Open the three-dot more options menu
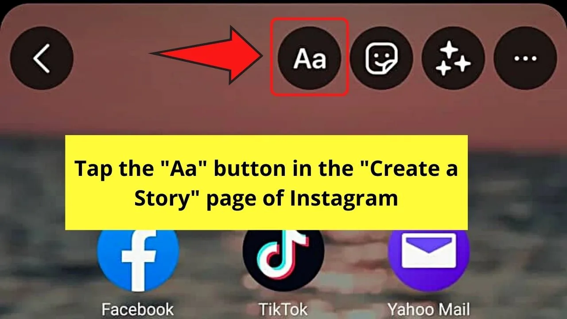The height and width of the screenshot is (319, 567). (525, 58)
